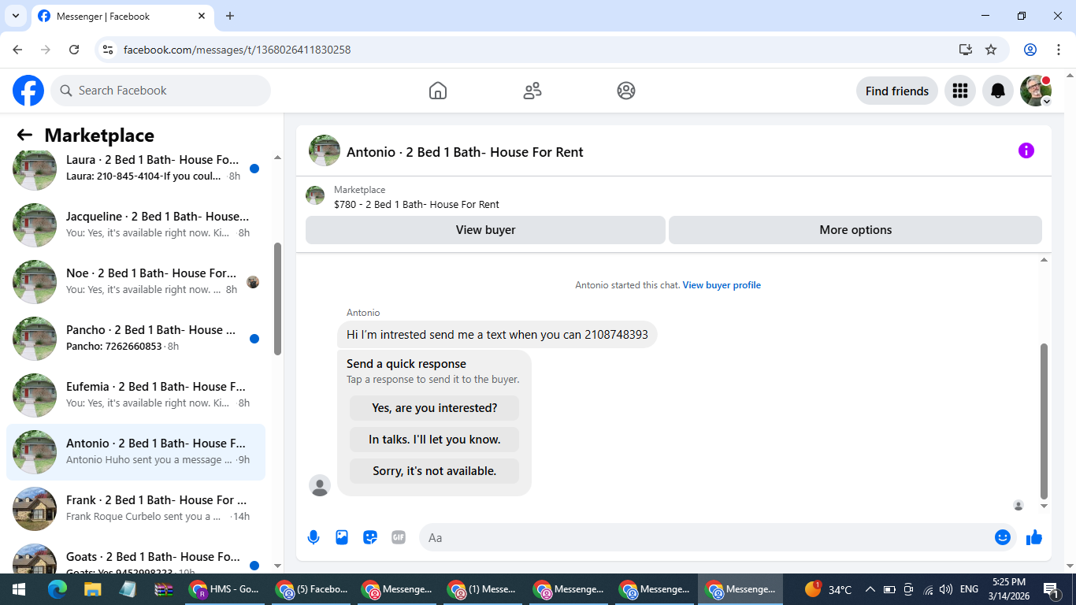Go back using the arrow beside Marketplace
Viewport: 1076px width, 605px height.
[25, 135]
